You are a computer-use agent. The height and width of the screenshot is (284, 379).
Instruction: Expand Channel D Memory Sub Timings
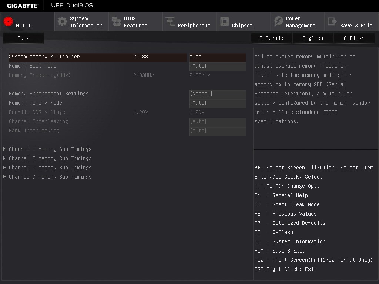pos(48,177)
